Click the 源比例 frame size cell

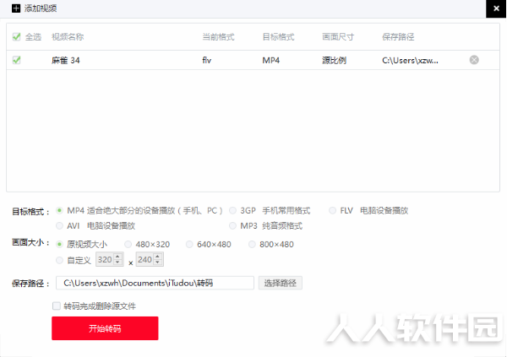pos(335,60)
